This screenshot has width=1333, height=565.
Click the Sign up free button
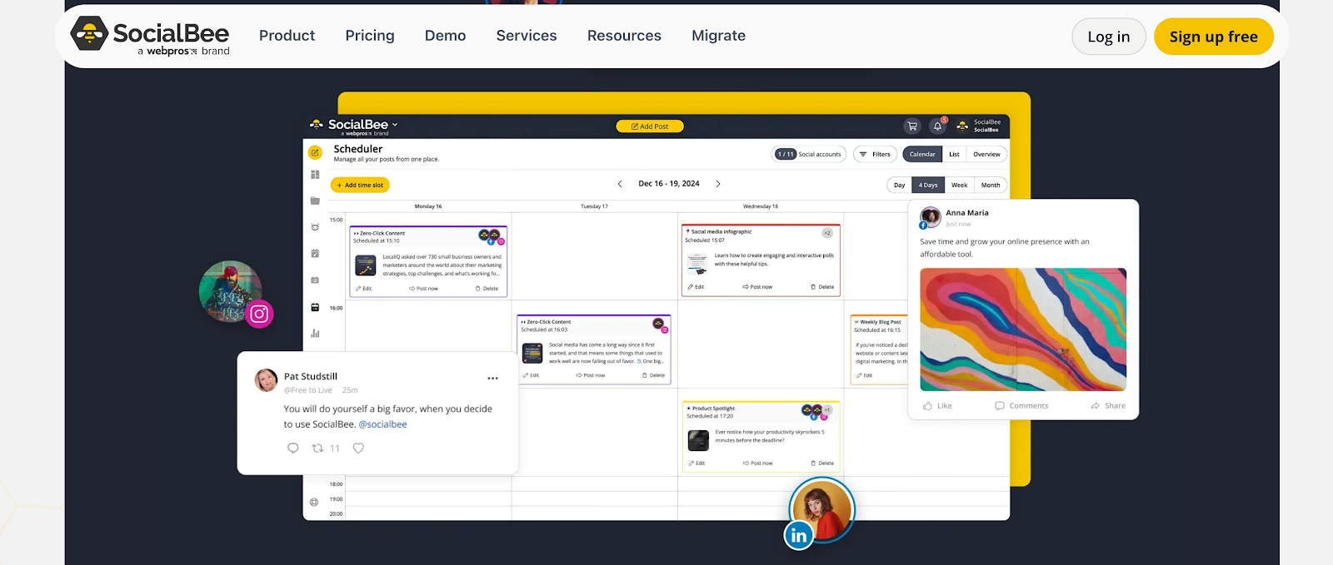(1214, 37)
